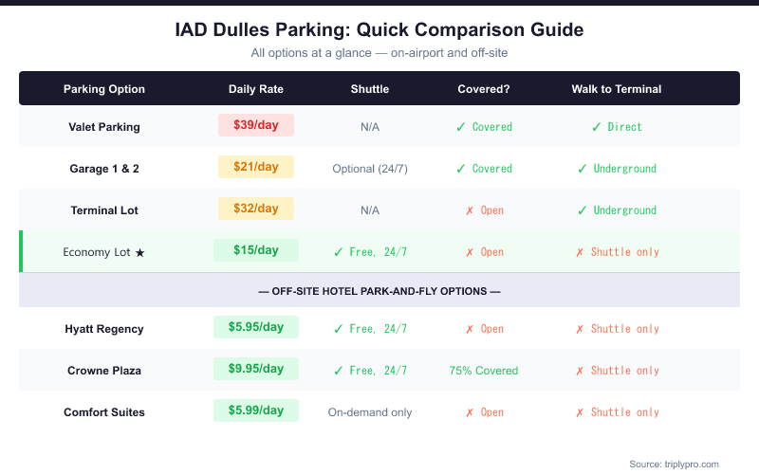
Task: Click the star beside Economy Lot
Action: pos(140,252)
